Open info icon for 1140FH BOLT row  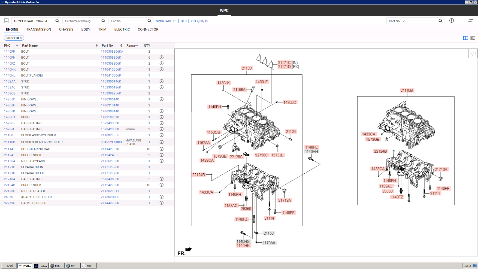(x=162, y=57)
